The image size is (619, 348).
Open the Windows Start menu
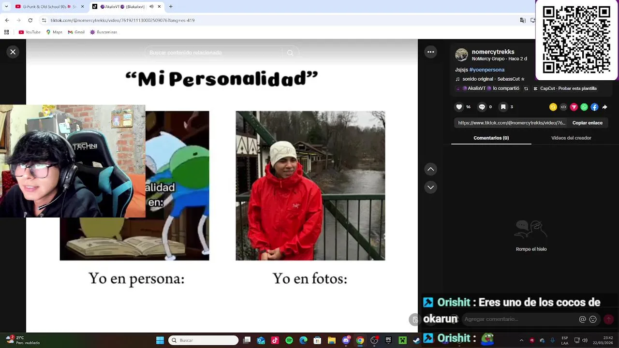coord(160,340)
